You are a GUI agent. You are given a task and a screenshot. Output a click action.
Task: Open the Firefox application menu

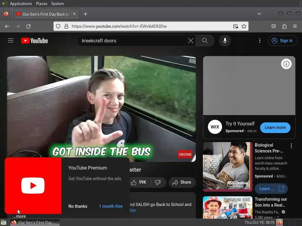pos(295,26)
